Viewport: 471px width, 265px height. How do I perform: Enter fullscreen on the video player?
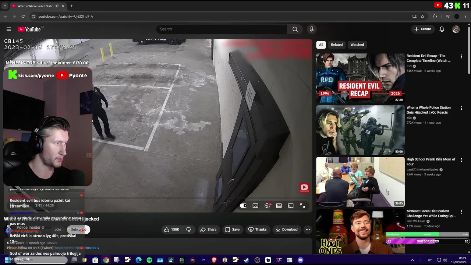(302, 206)
